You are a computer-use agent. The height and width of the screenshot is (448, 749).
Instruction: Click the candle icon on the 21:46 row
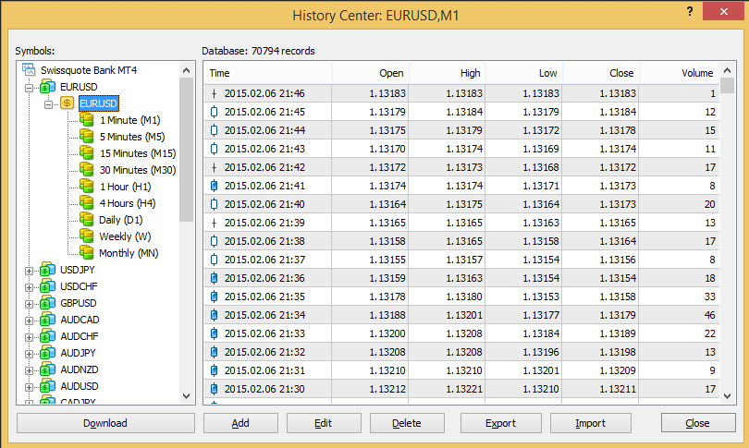tap(214, 93)
